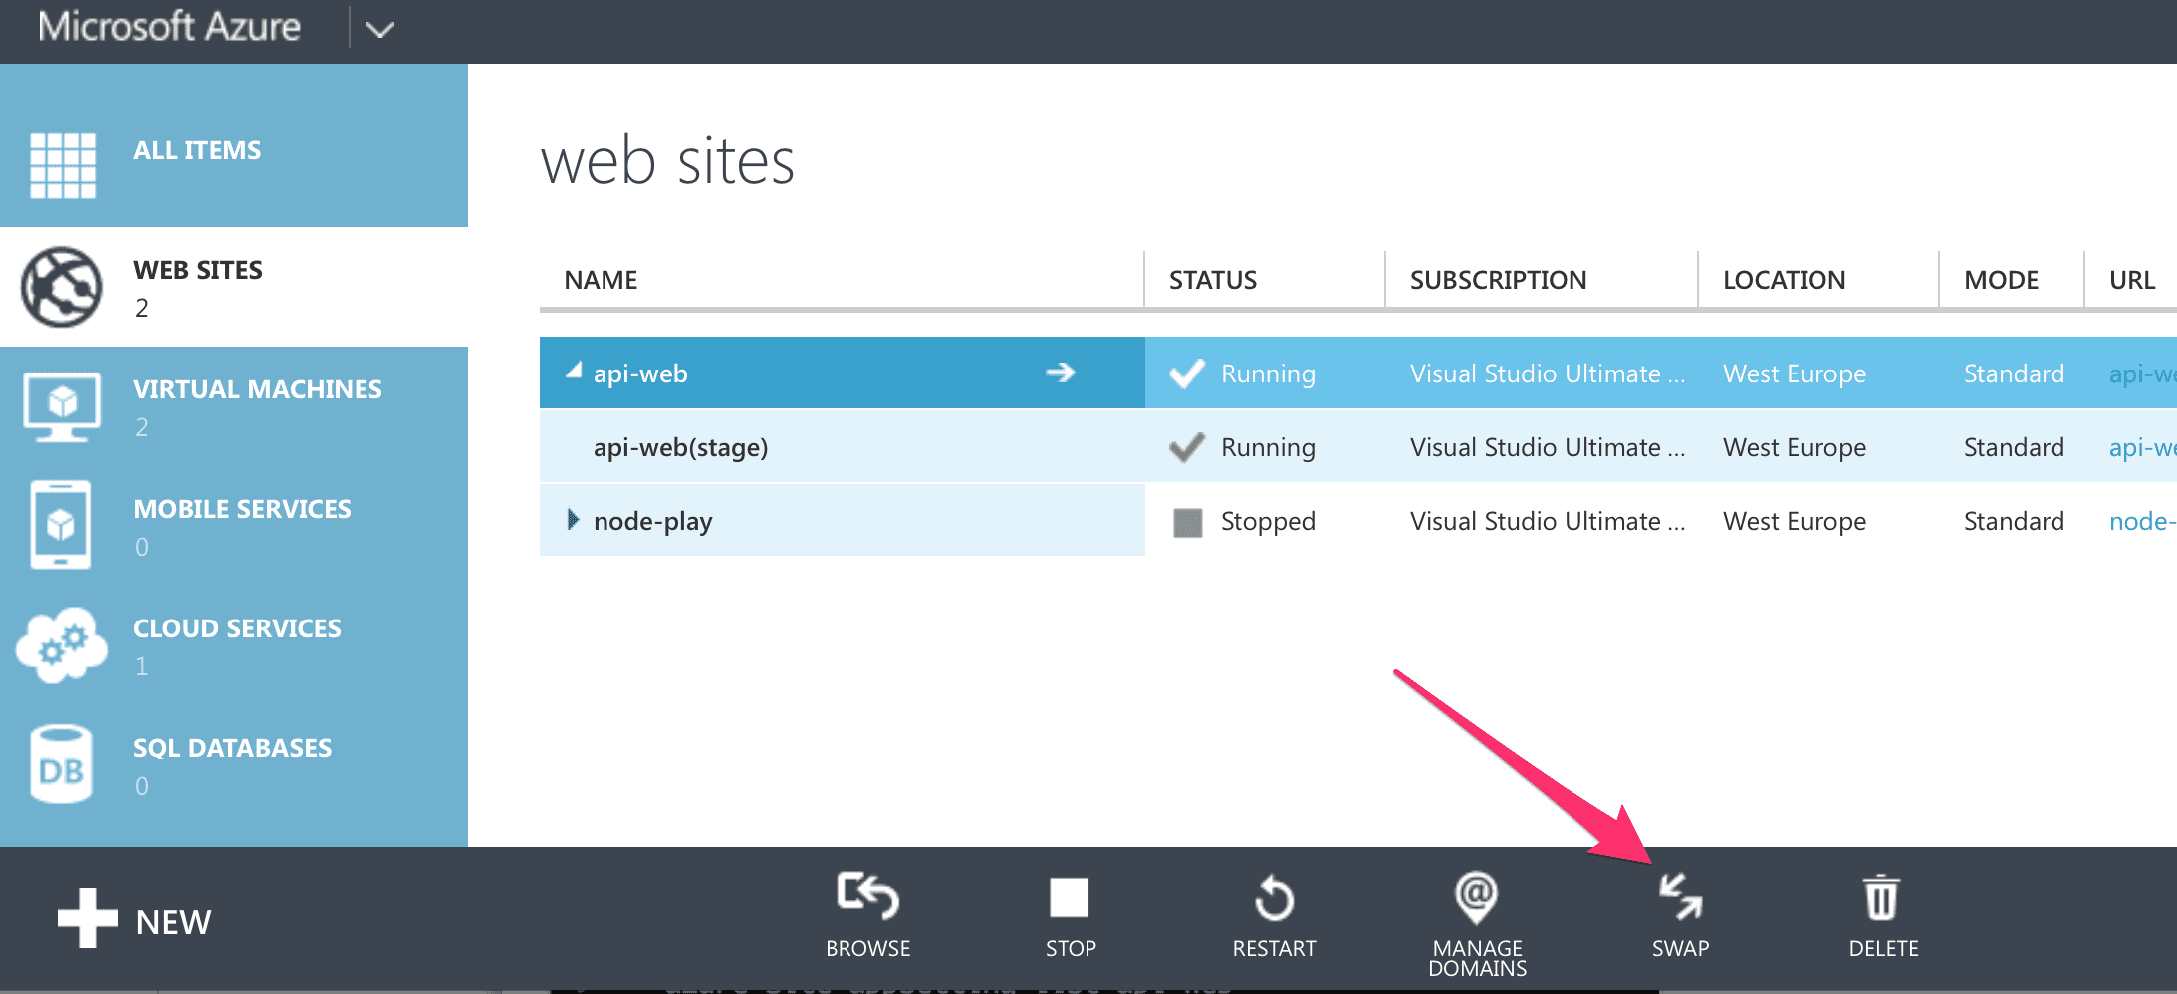Sort by the SUBSCRIPTION column header

coord(1498,280)
